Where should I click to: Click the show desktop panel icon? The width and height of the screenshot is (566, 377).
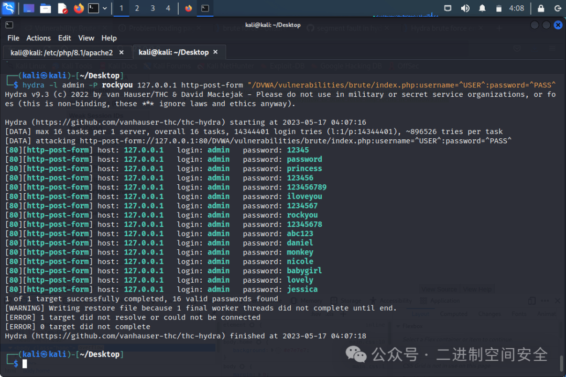click(x=29, y=8)
